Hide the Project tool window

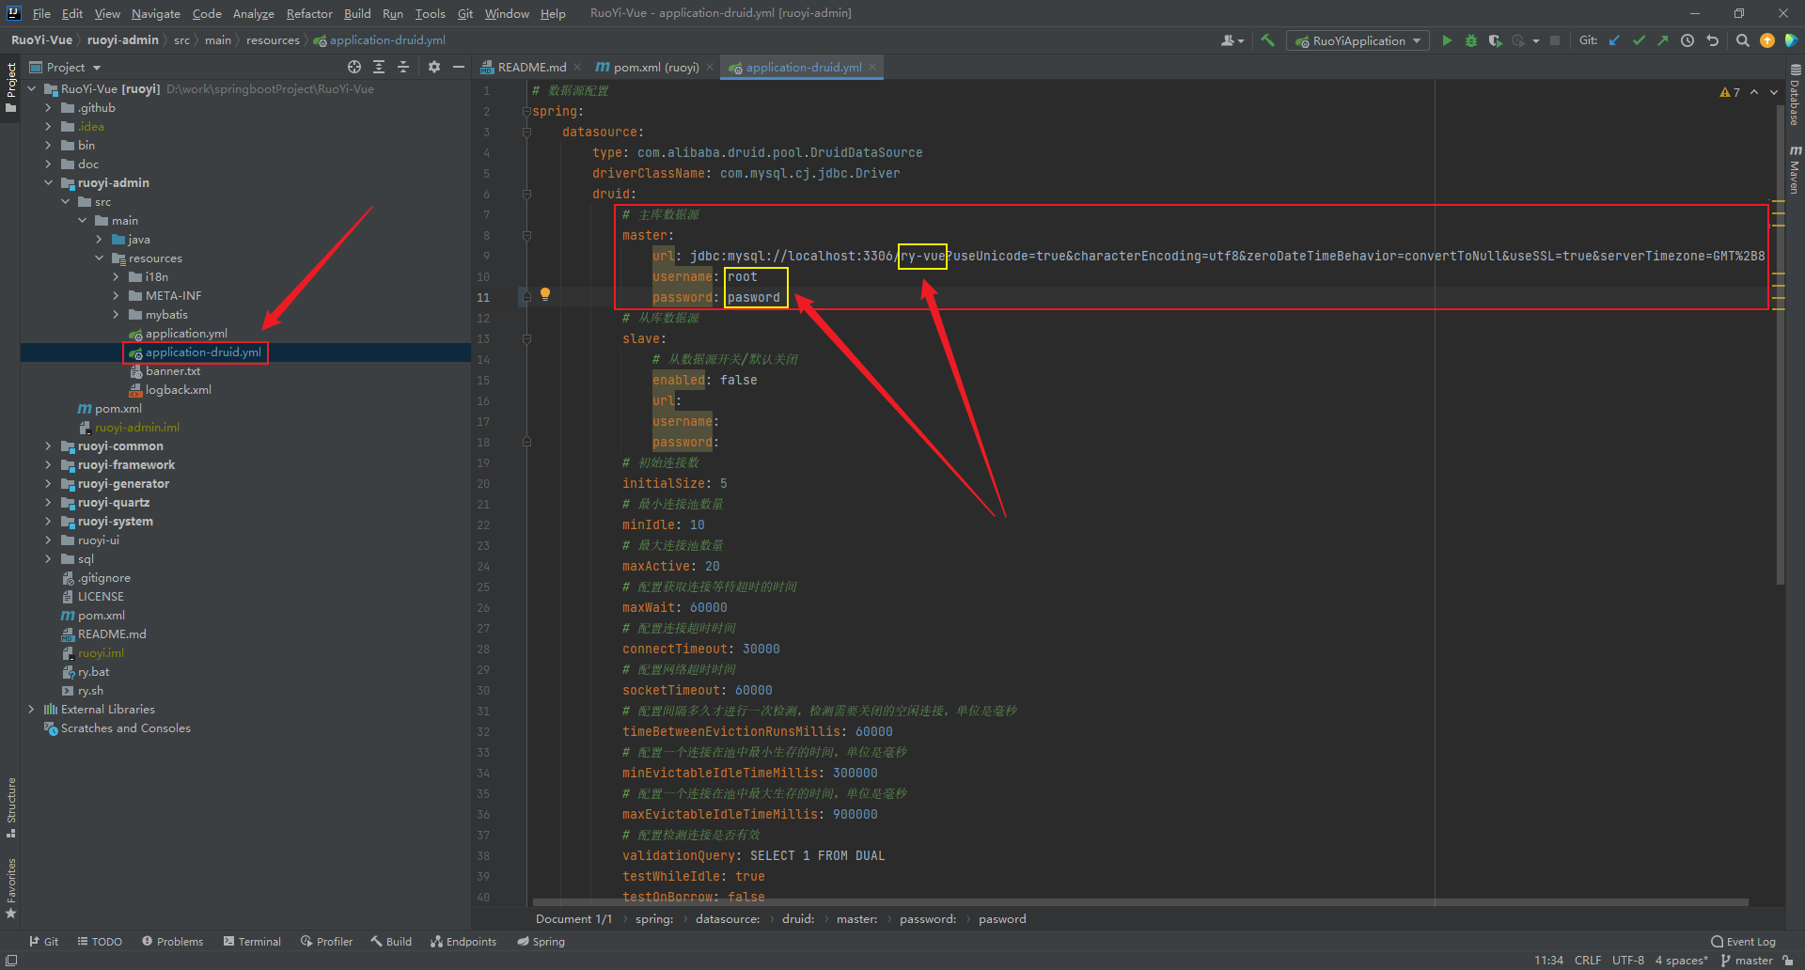pyautogui.click(x=459, y=67)
